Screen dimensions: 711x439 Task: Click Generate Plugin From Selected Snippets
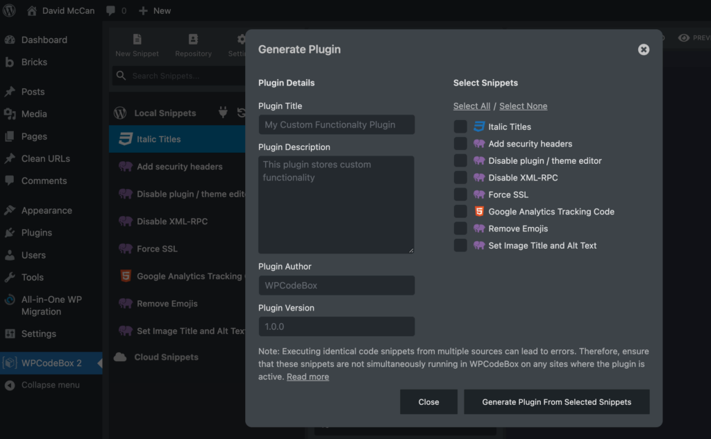556,401
